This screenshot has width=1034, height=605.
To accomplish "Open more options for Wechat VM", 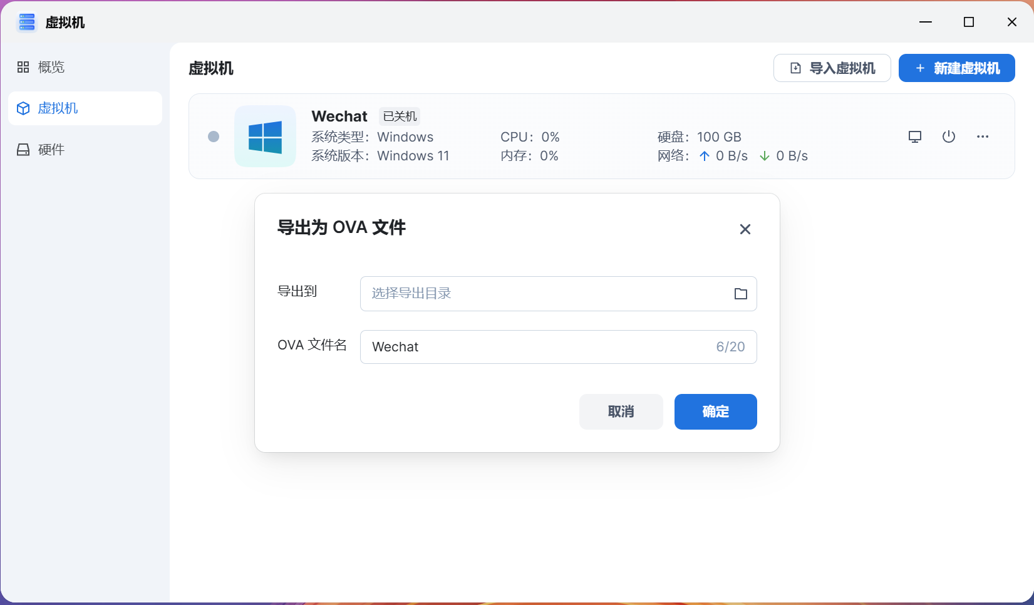I will point(983,137).
